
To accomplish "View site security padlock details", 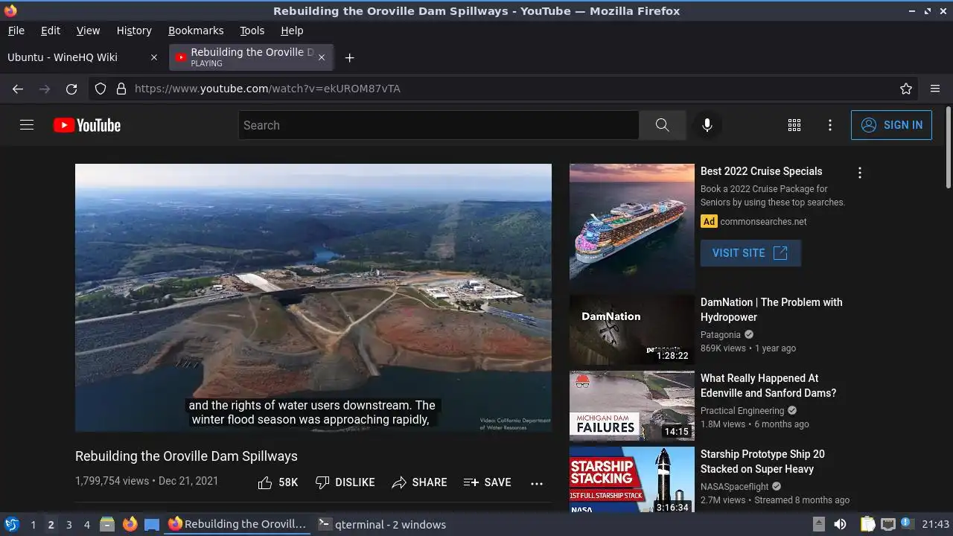I will (x=121, y=89).
